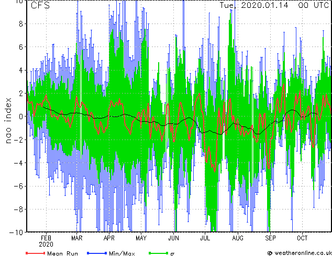Click the y-axis value 4

pos(21,70)
